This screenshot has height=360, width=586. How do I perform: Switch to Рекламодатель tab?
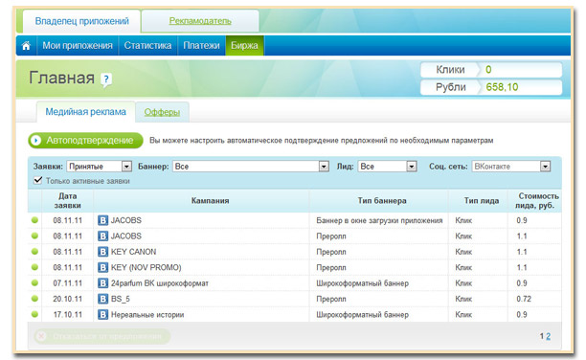pyautogui.click(x=200, y=21)
